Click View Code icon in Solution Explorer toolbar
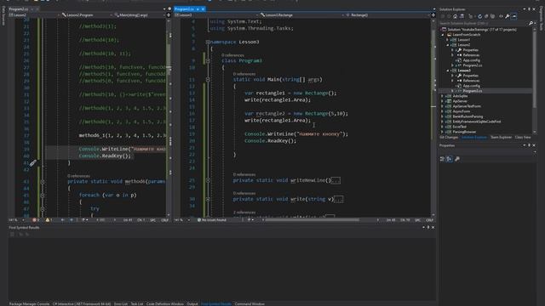Viewport: 545px width, 306px height. [x=501, y=16]
